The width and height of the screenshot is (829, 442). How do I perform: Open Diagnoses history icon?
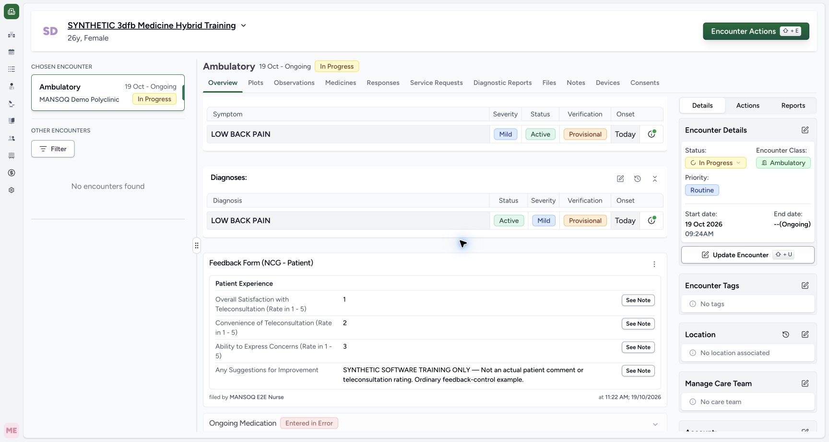[x=638, y=179]
